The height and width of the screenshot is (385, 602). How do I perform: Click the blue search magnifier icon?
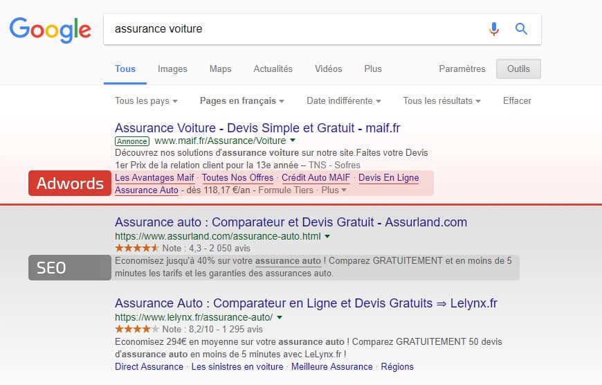pyautogui.click(x=521, y=29)
